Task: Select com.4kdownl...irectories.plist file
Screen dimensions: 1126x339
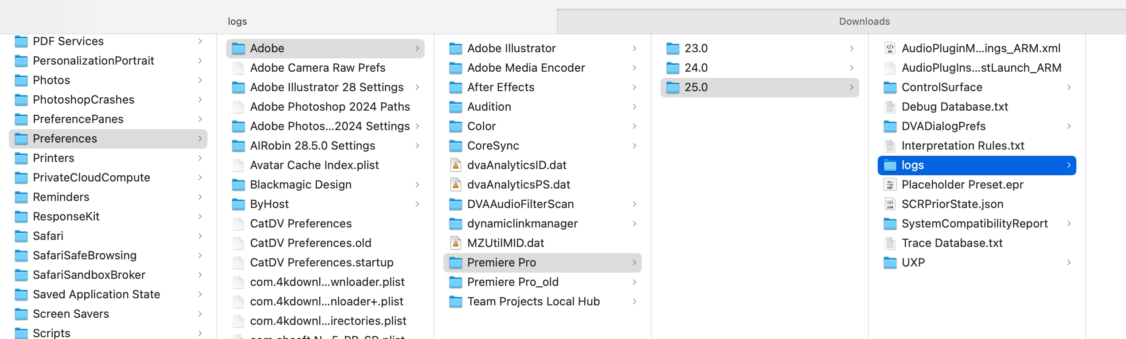Action: click(325, 321)
